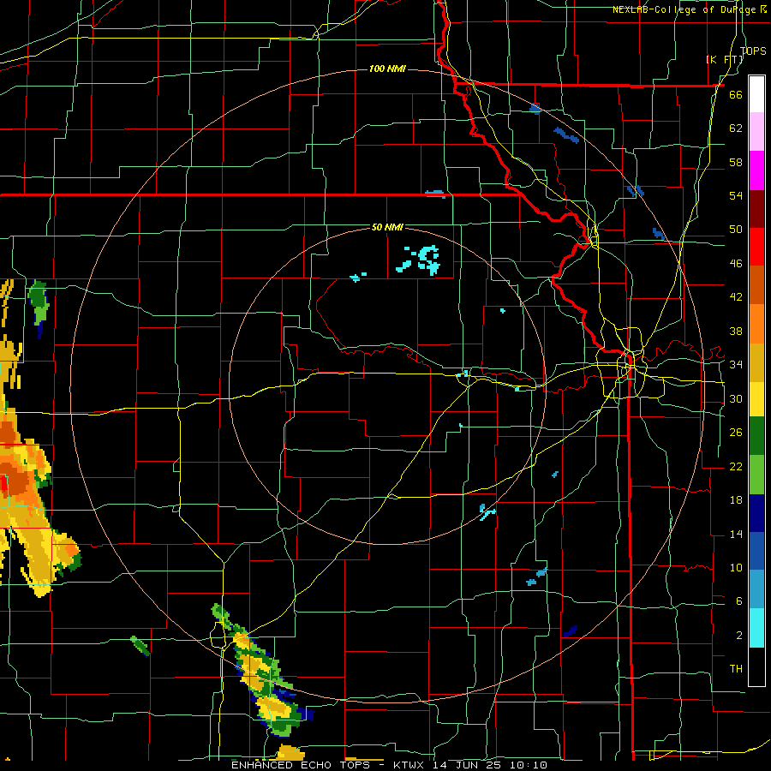The width and height of the screenshot is (771, 771).
Task: Click the 58 legend value
Action: click(736, 162)
